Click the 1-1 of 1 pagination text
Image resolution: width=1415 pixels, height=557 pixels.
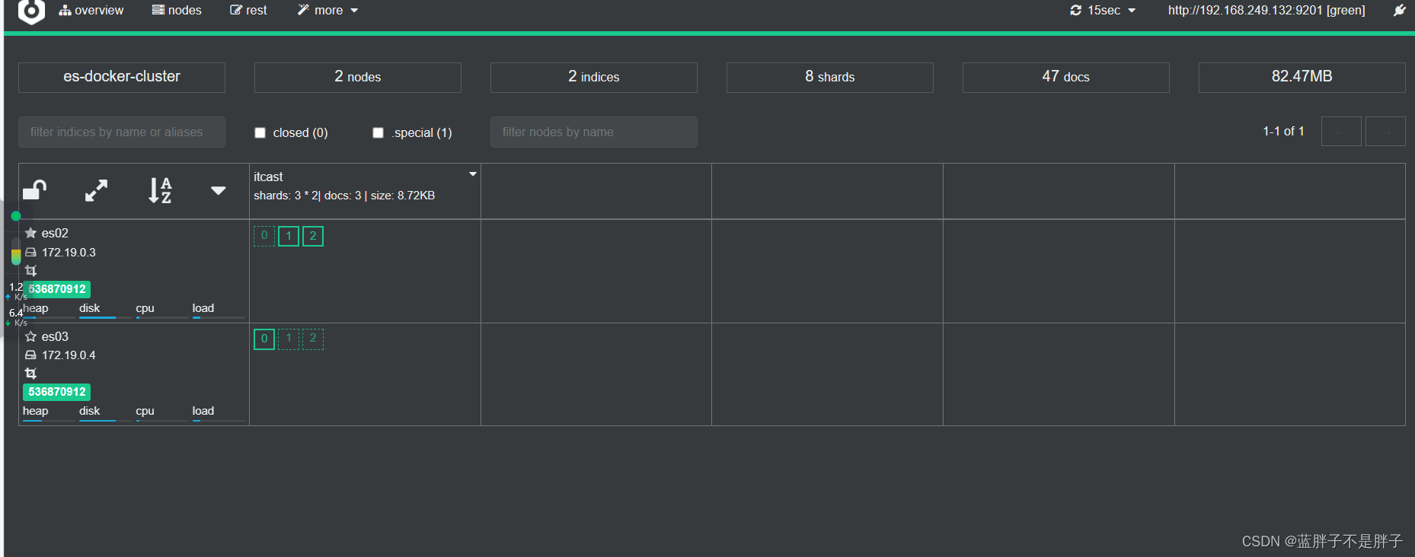tap(1283, 132)
